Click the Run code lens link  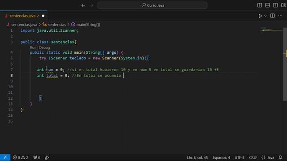point(33,47)
